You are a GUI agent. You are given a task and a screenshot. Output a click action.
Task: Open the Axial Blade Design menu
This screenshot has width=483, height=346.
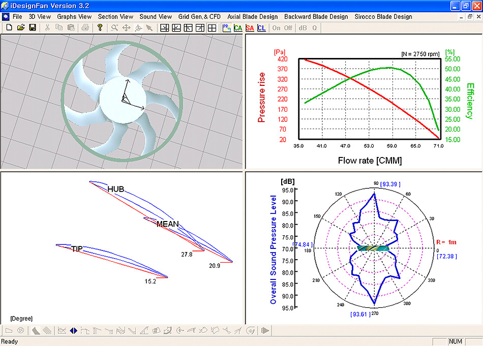[x=252, y=17]
